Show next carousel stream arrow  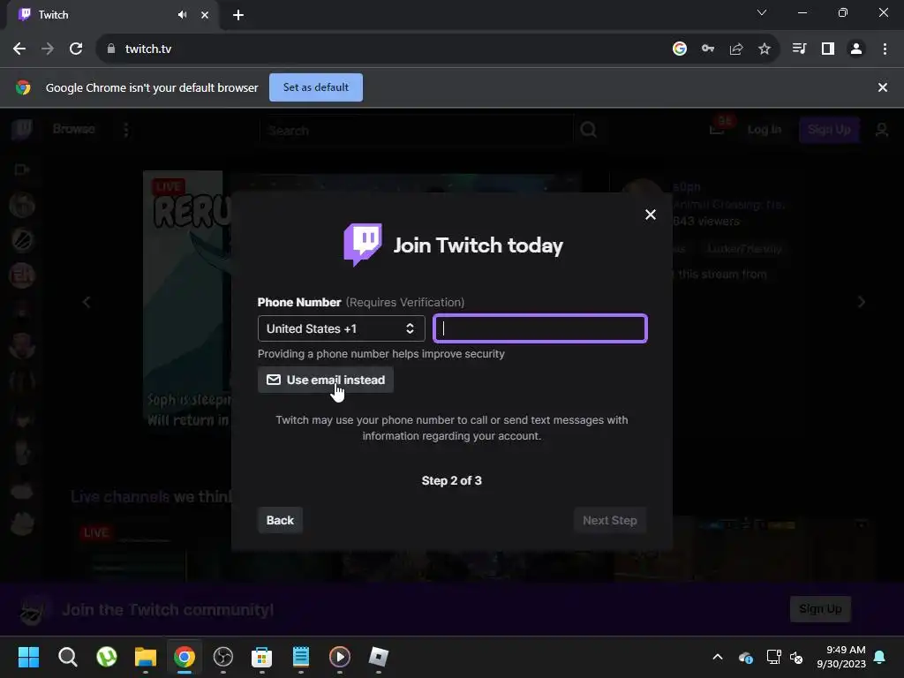pyautogui.click(x=862, y=302)
